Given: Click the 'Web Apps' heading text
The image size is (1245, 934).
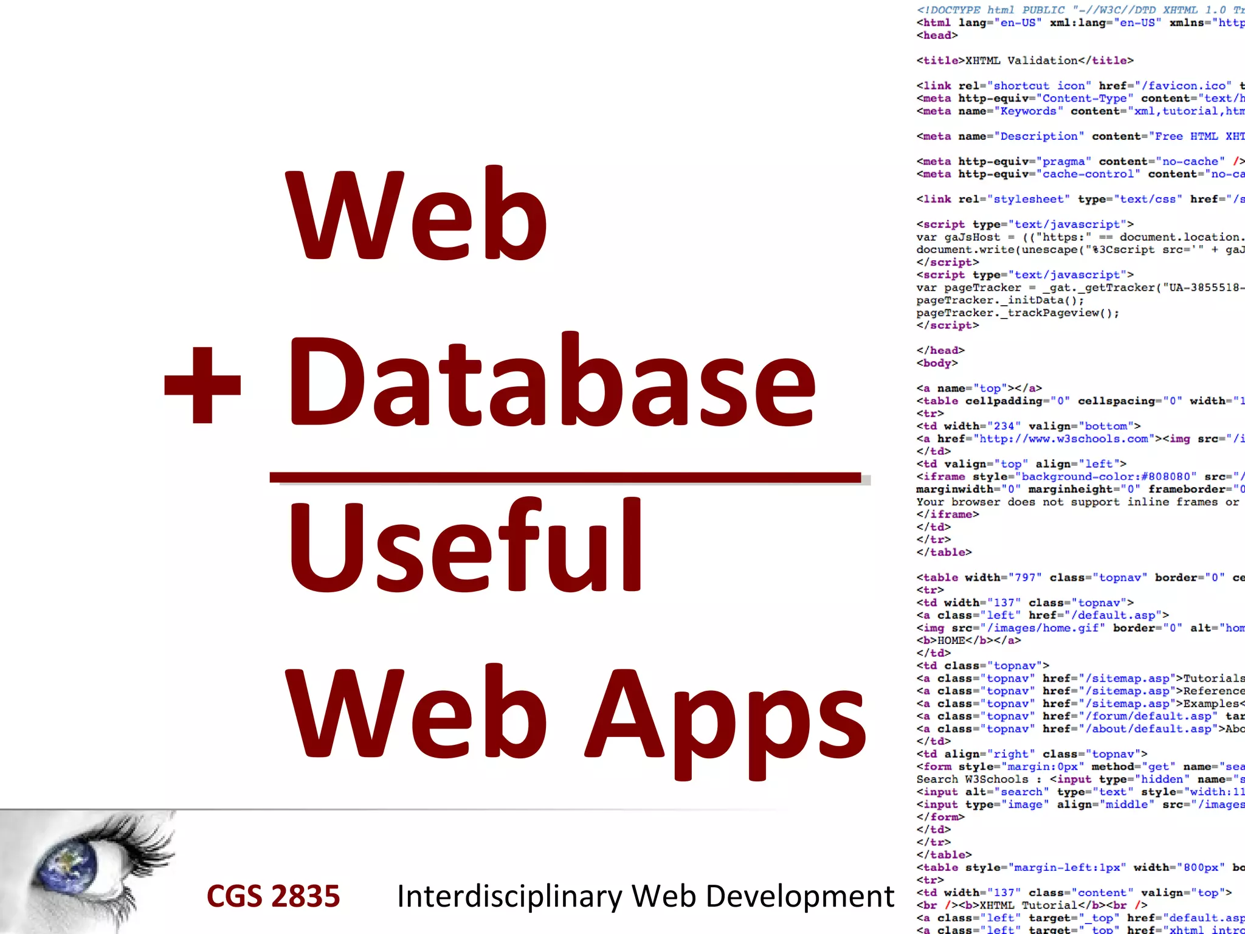Looking at the screenshot, I should click(x=575, y=715).
